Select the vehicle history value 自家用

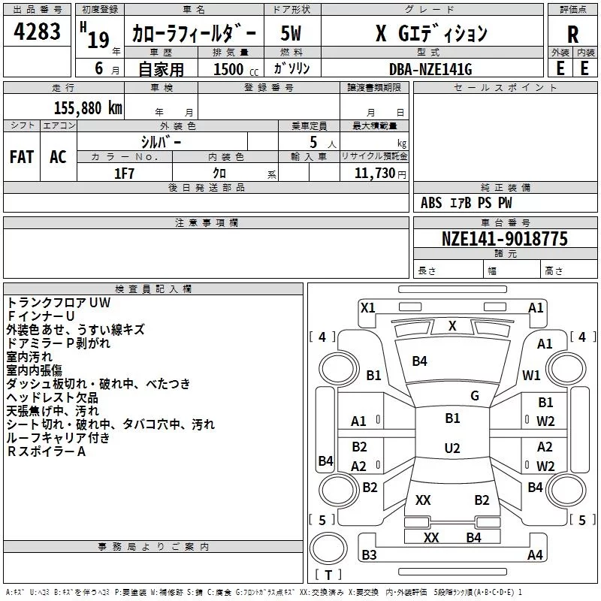pyautogui.click(x=161, y=69)
